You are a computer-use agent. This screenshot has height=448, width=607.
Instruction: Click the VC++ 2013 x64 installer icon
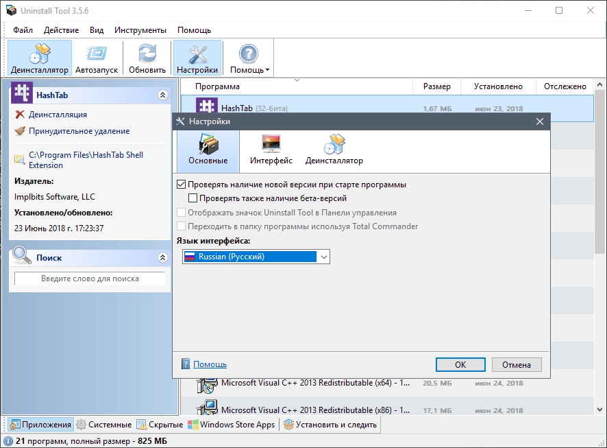click(x=207, y=385)
